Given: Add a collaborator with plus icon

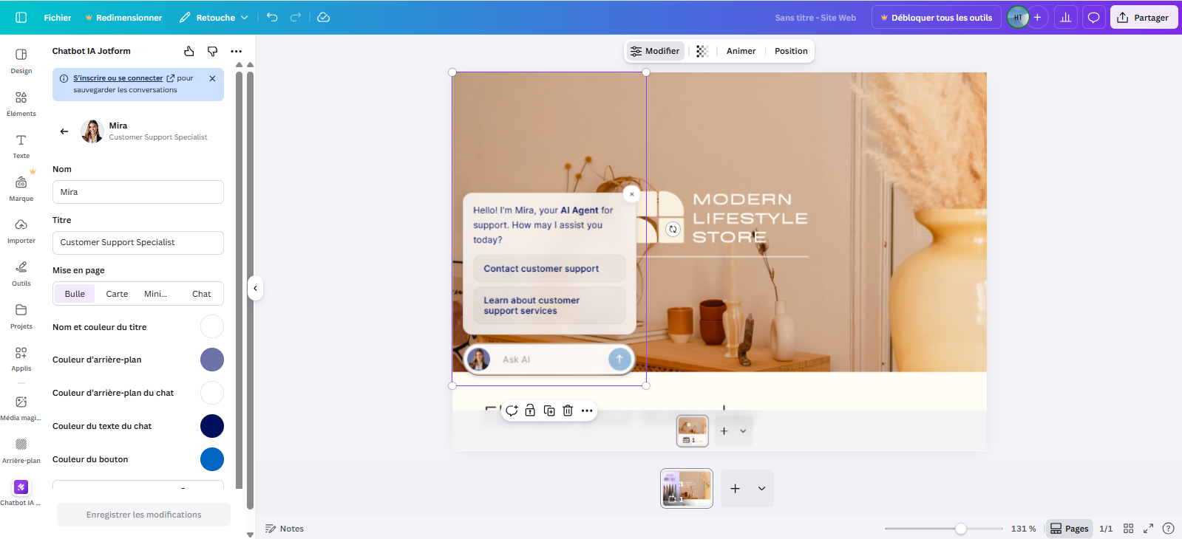Looking at the screenshot, I should coord(1037,18).
